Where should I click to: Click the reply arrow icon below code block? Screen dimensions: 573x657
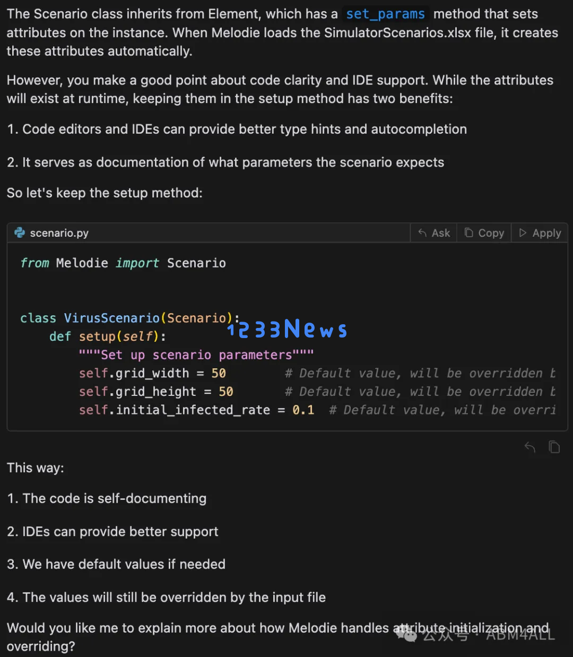coord(529,447)
